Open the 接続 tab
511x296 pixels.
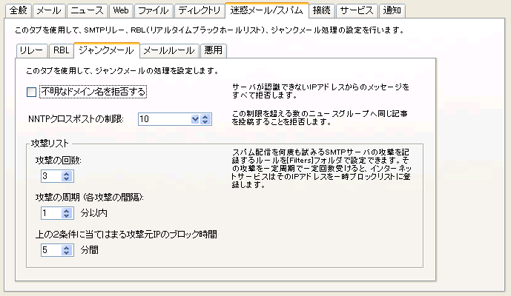tap(321, 10)
